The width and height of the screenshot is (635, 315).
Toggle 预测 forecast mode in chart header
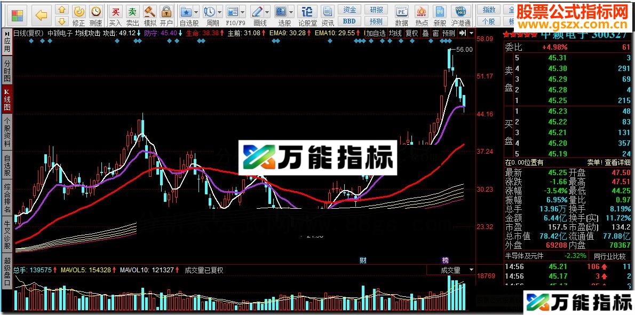448,33
